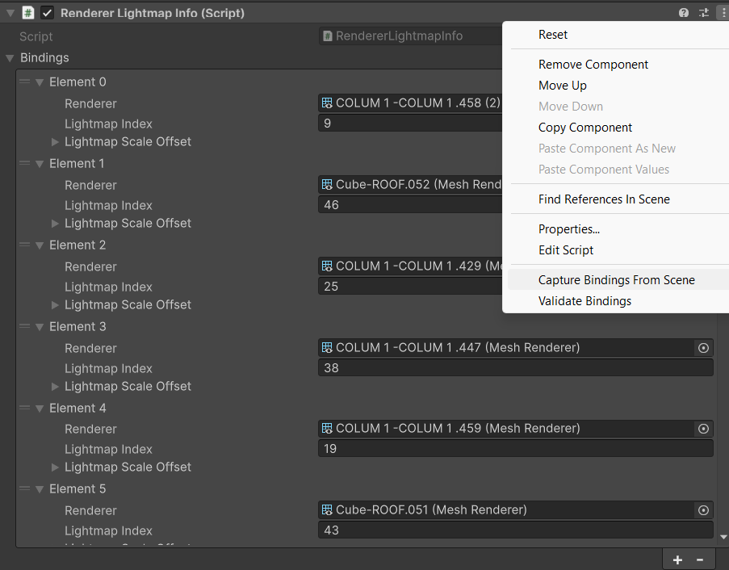Screen dimensions: 729x570
Task: Click the COLUM 1 .458 (2) renderer field
Action: coord(410,103)
